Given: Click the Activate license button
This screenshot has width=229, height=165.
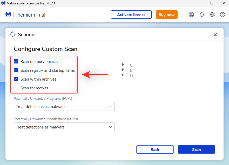Looking at the screenshot, I should coord(131,15).
